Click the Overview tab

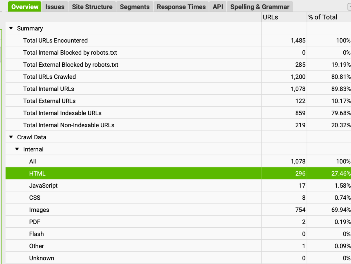(x=25, y=7)
